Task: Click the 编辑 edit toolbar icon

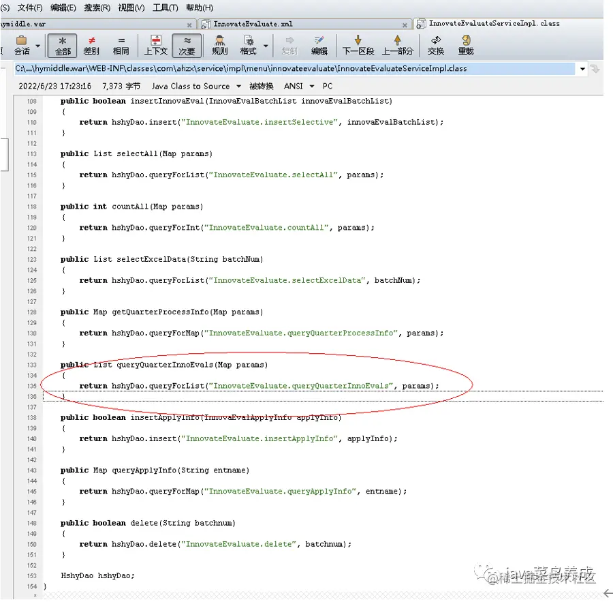Action: coord(319,46)
